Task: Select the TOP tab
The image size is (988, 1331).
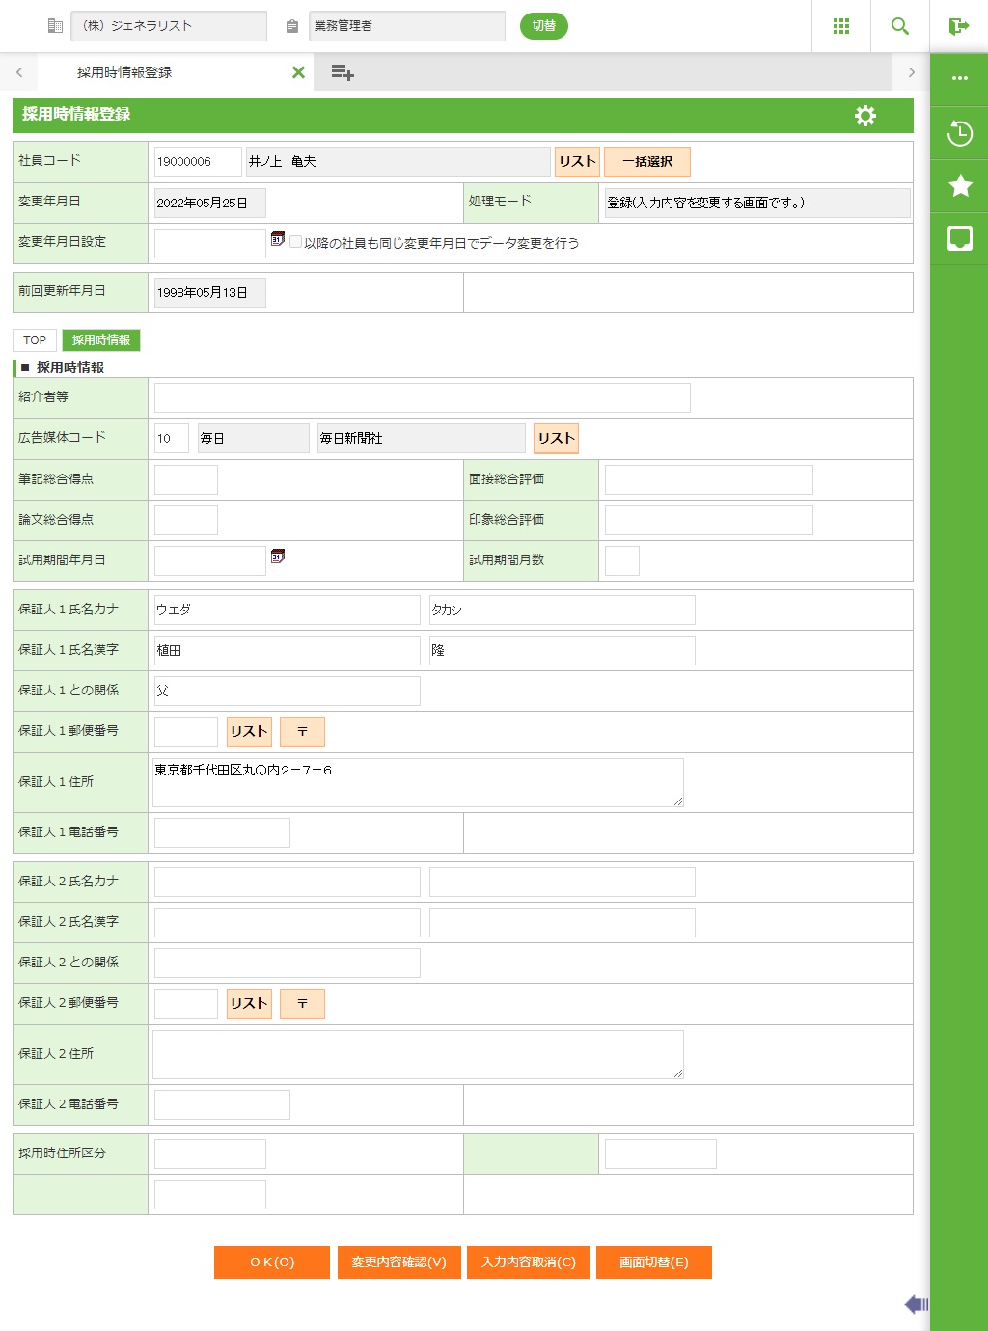Action: (x=35, y=340)
